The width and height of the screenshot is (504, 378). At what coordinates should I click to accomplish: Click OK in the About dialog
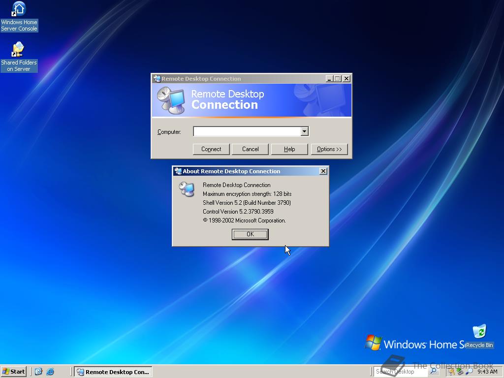[x=250, y=234]
